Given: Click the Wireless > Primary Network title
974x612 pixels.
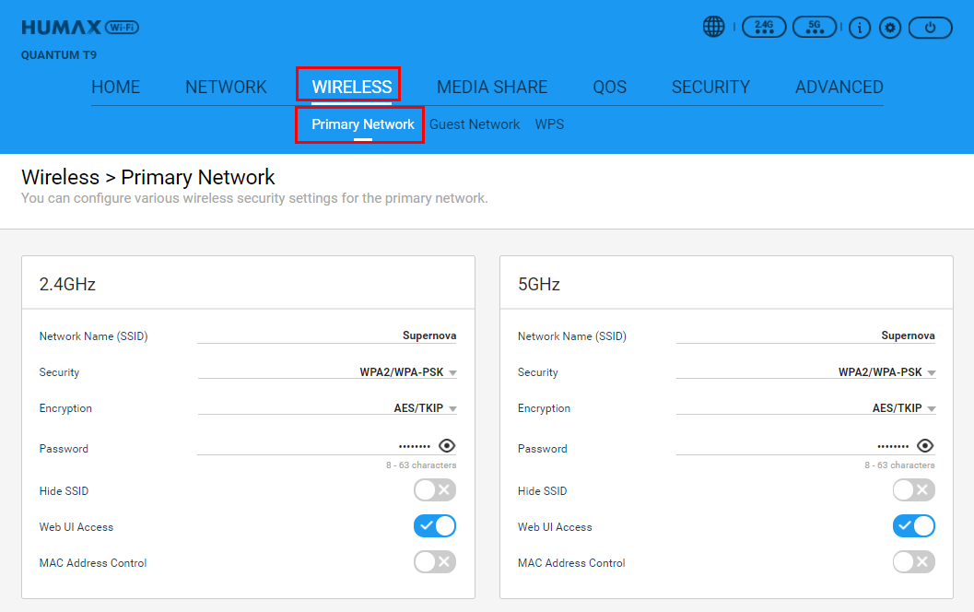Looking at the screenshot, I should pos(147,177).
